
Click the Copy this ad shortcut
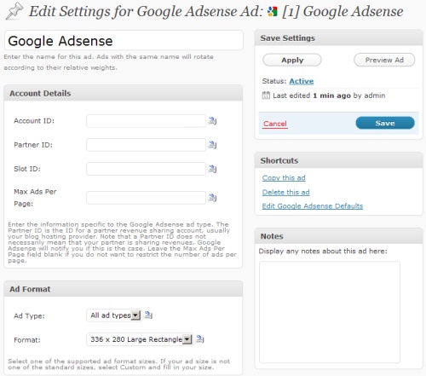coord(284,178)
